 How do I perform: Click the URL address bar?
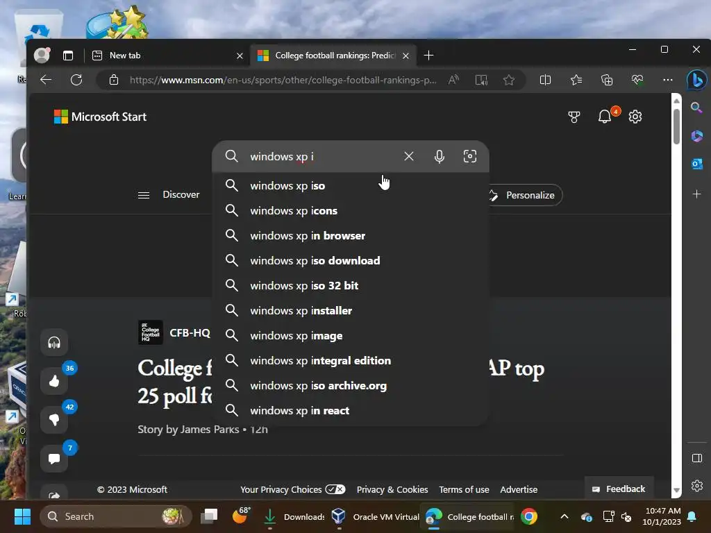pos(283,81)
